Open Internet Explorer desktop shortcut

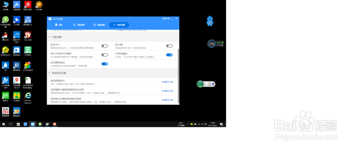tap(28, 98)
